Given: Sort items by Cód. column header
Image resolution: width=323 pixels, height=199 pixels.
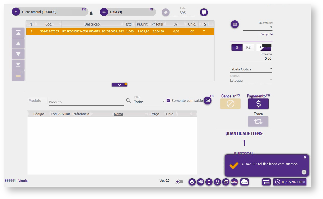Looking at the screenshot, I should tap(49, 24).
